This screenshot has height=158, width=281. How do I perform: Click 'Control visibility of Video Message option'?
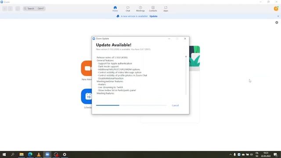tap(119, 72)
